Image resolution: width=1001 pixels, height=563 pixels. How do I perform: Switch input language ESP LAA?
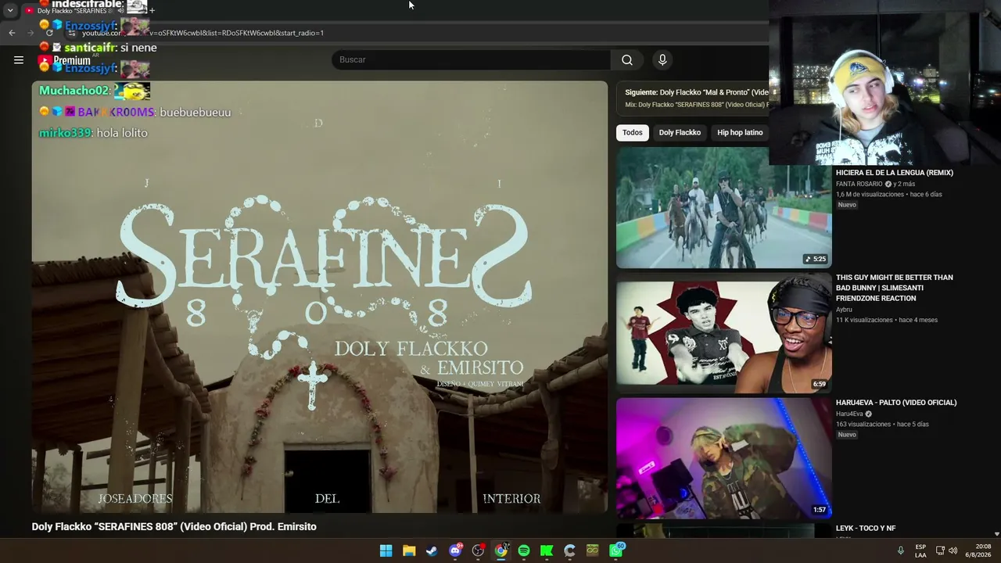[x=920, y=550]
